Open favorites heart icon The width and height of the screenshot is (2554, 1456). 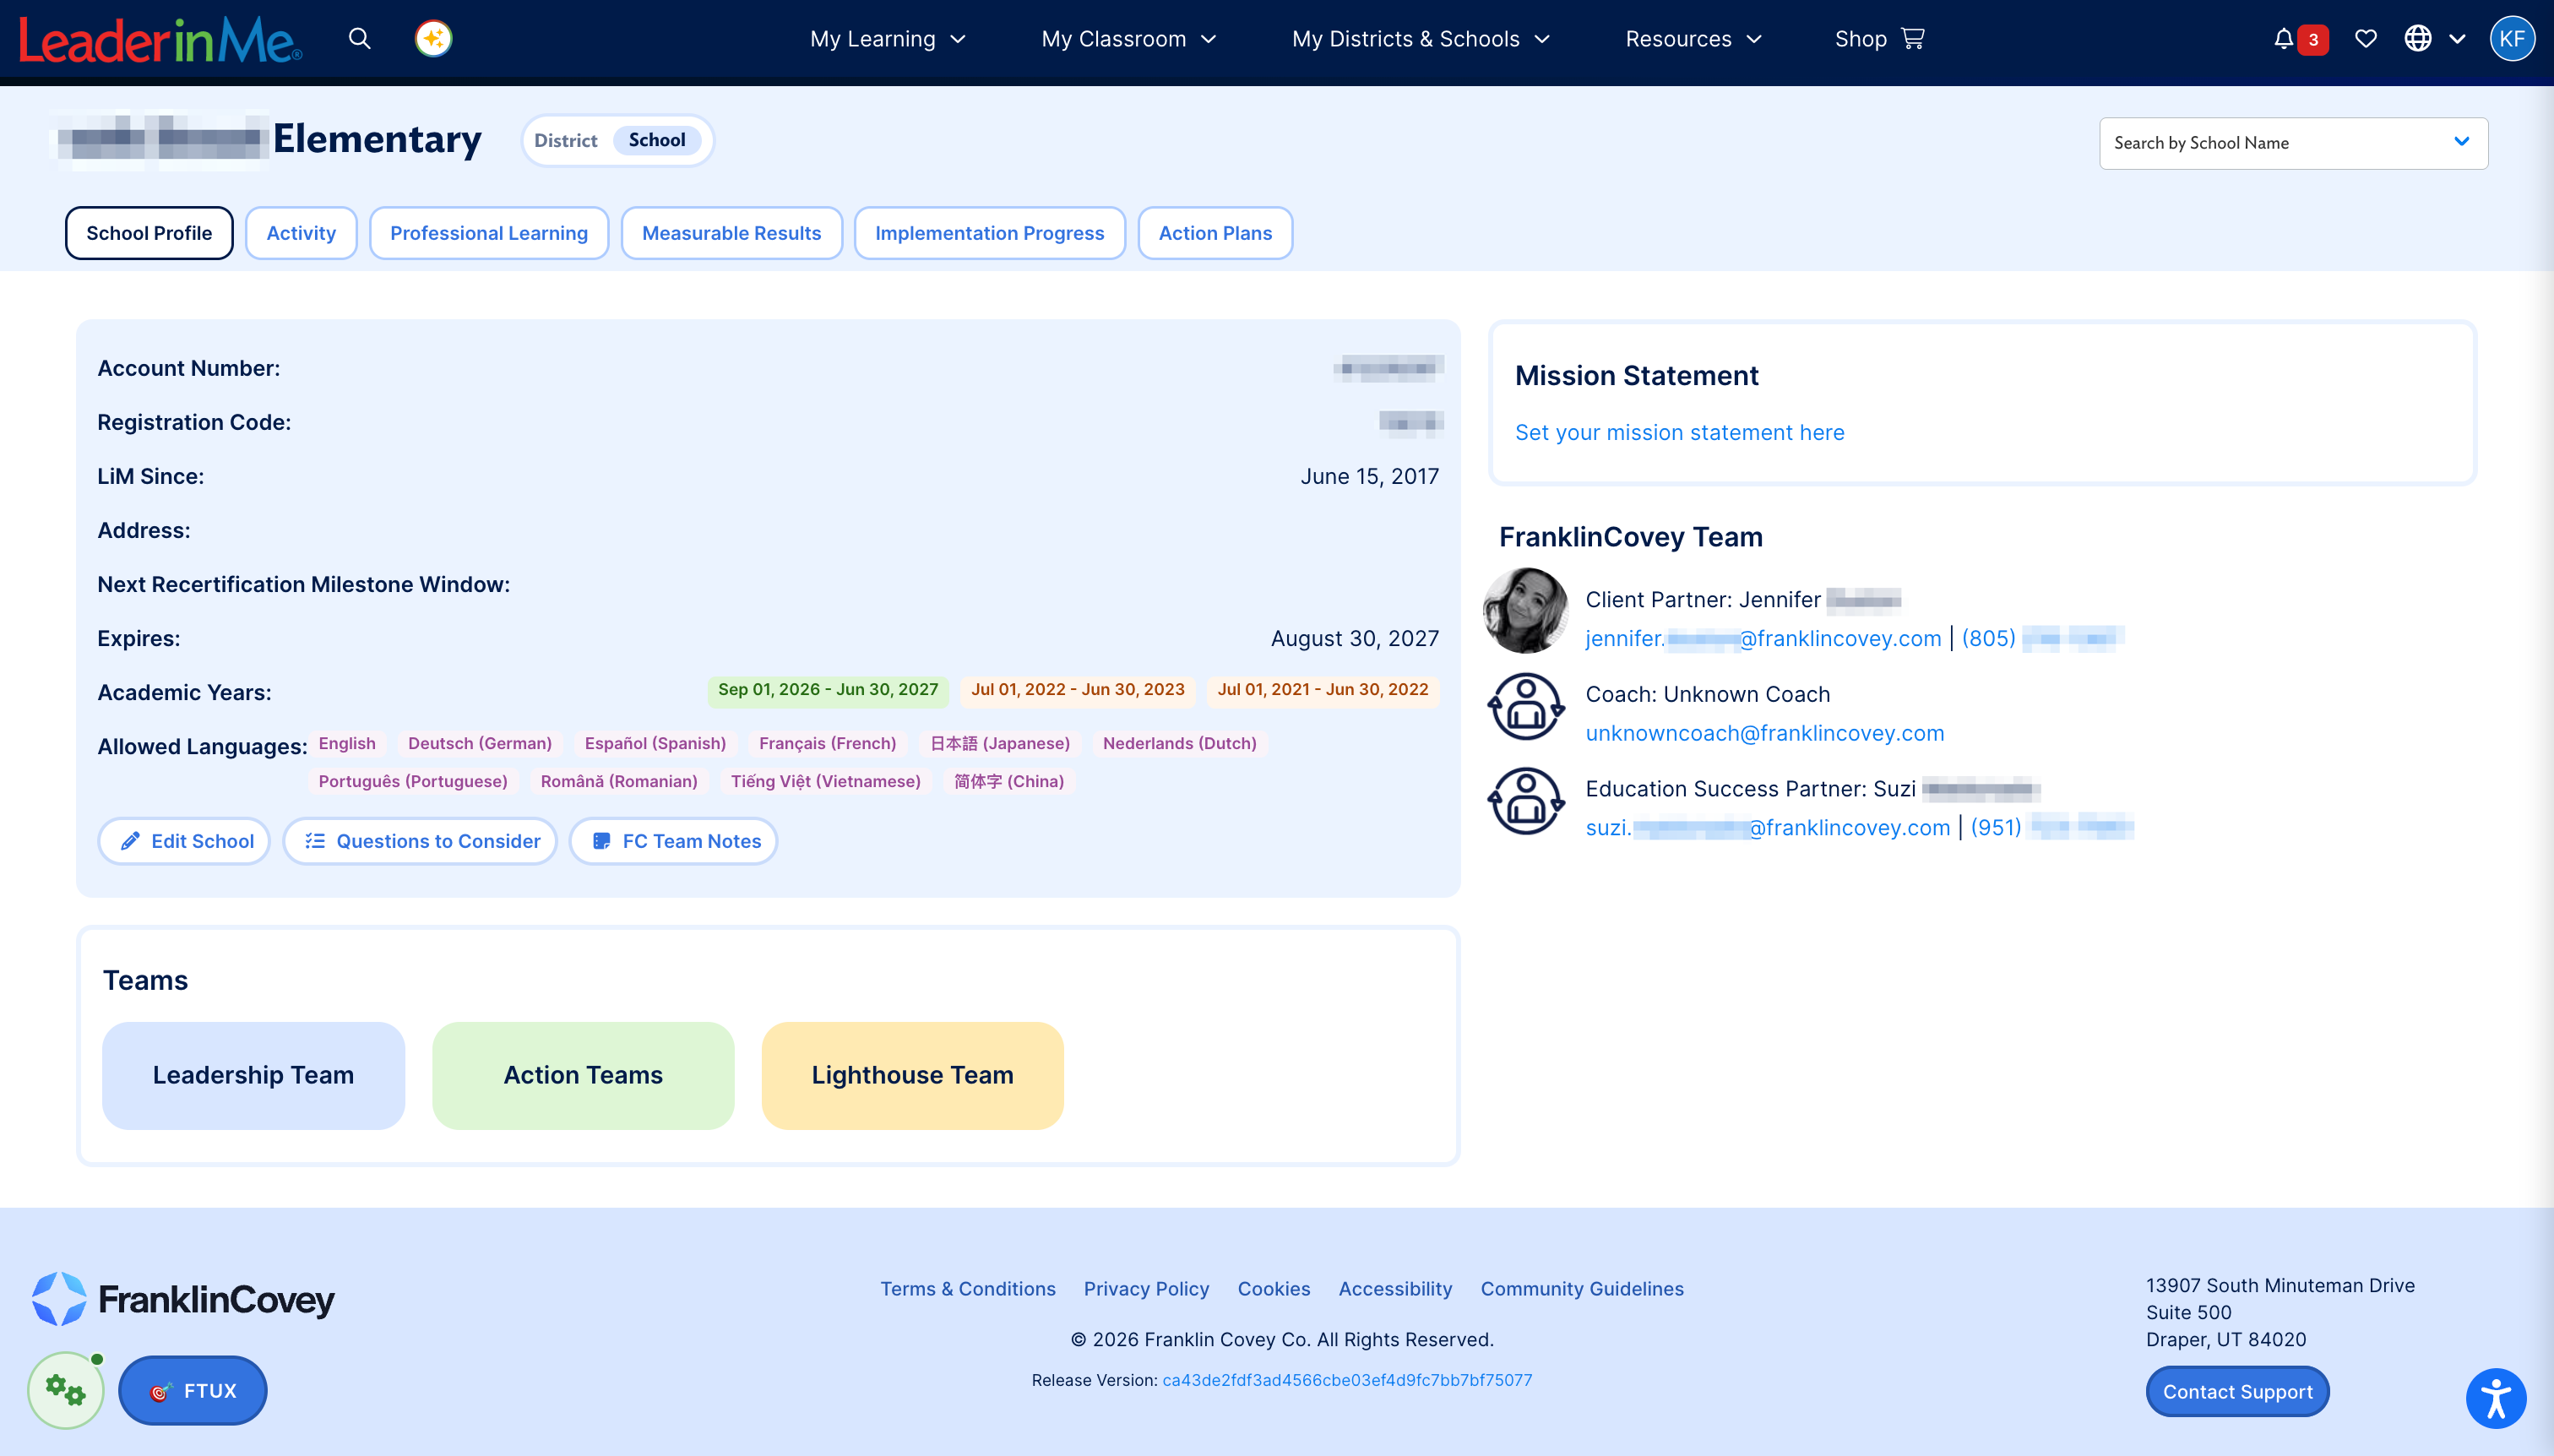click(2365, 39)
